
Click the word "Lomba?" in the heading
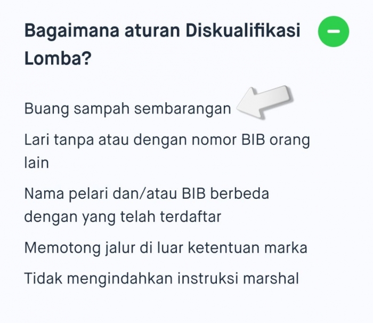point(56,59)
